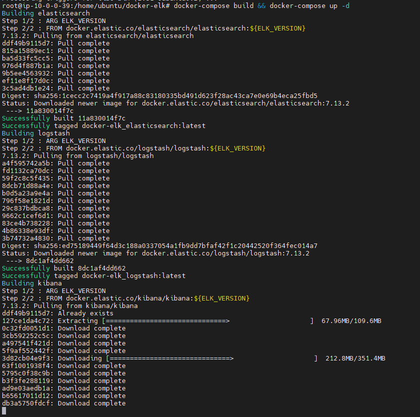Click 'Step 1/2 : ARG ELK_VERSION' under Building kibana
The height and width of the screenshot is (417, 420).
[54, 291]
